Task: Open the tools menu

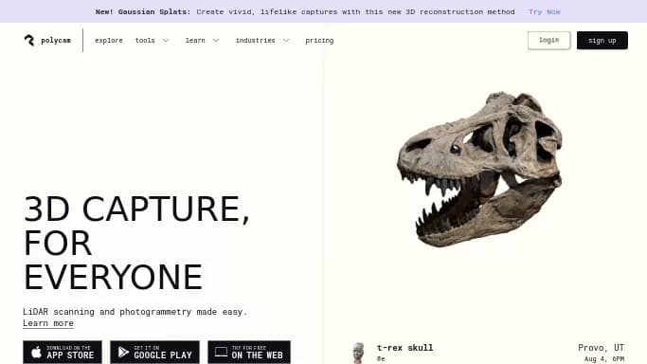Action: 145,41
